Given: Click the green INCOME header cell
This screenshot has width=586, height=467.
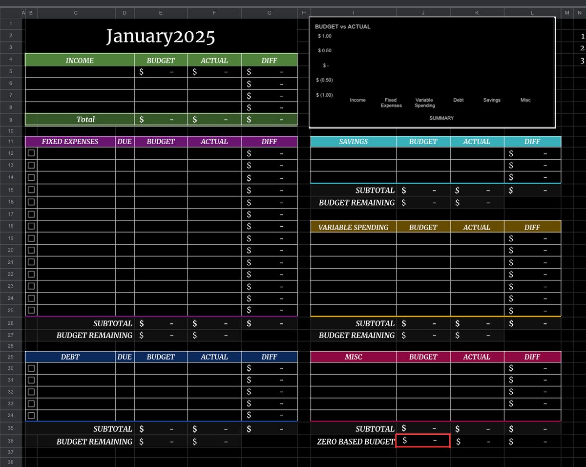Looking at the screenshot, I should [80, 61].
